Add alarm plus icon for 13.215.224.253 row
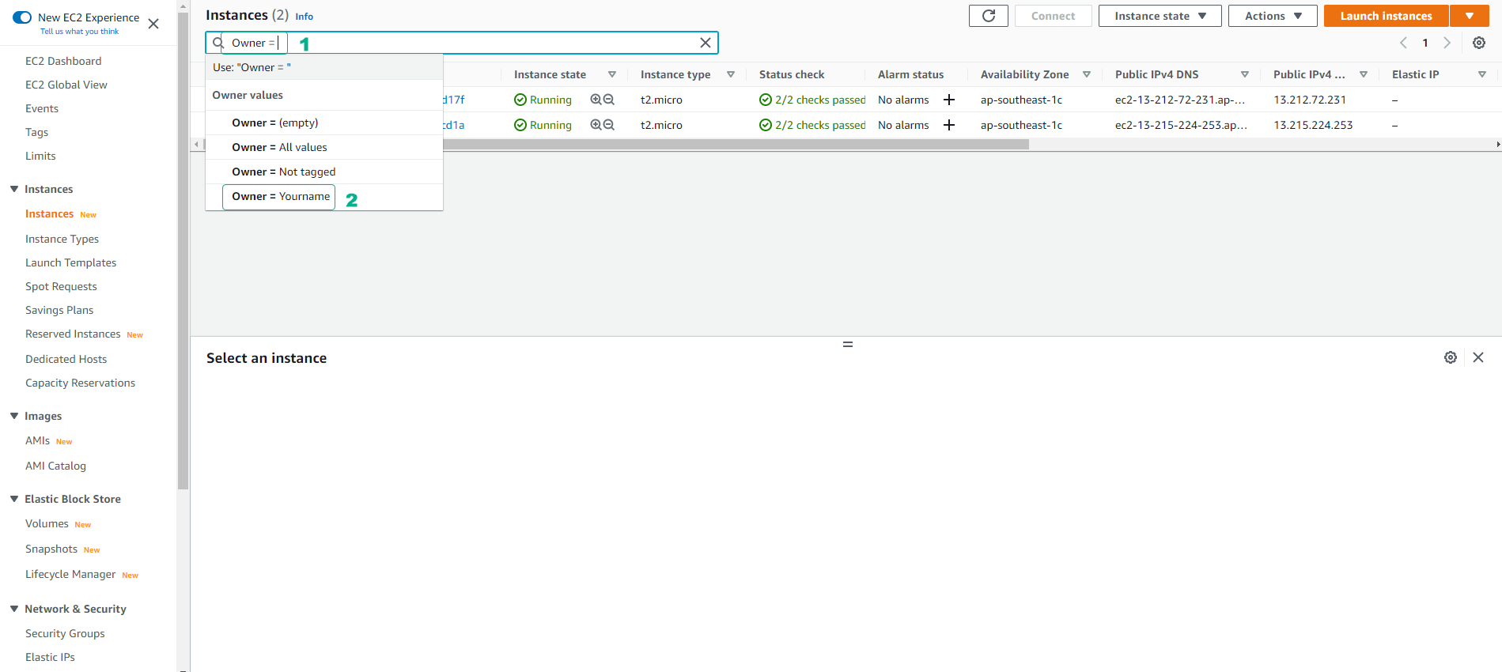This screenshot has width=1502, height=672. 949,125
